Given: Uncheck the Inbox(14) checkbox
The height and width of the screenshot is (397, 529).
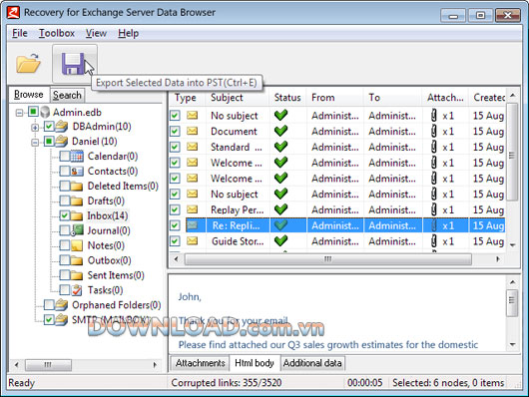Looking at the screenshot, I should [65, 215].
